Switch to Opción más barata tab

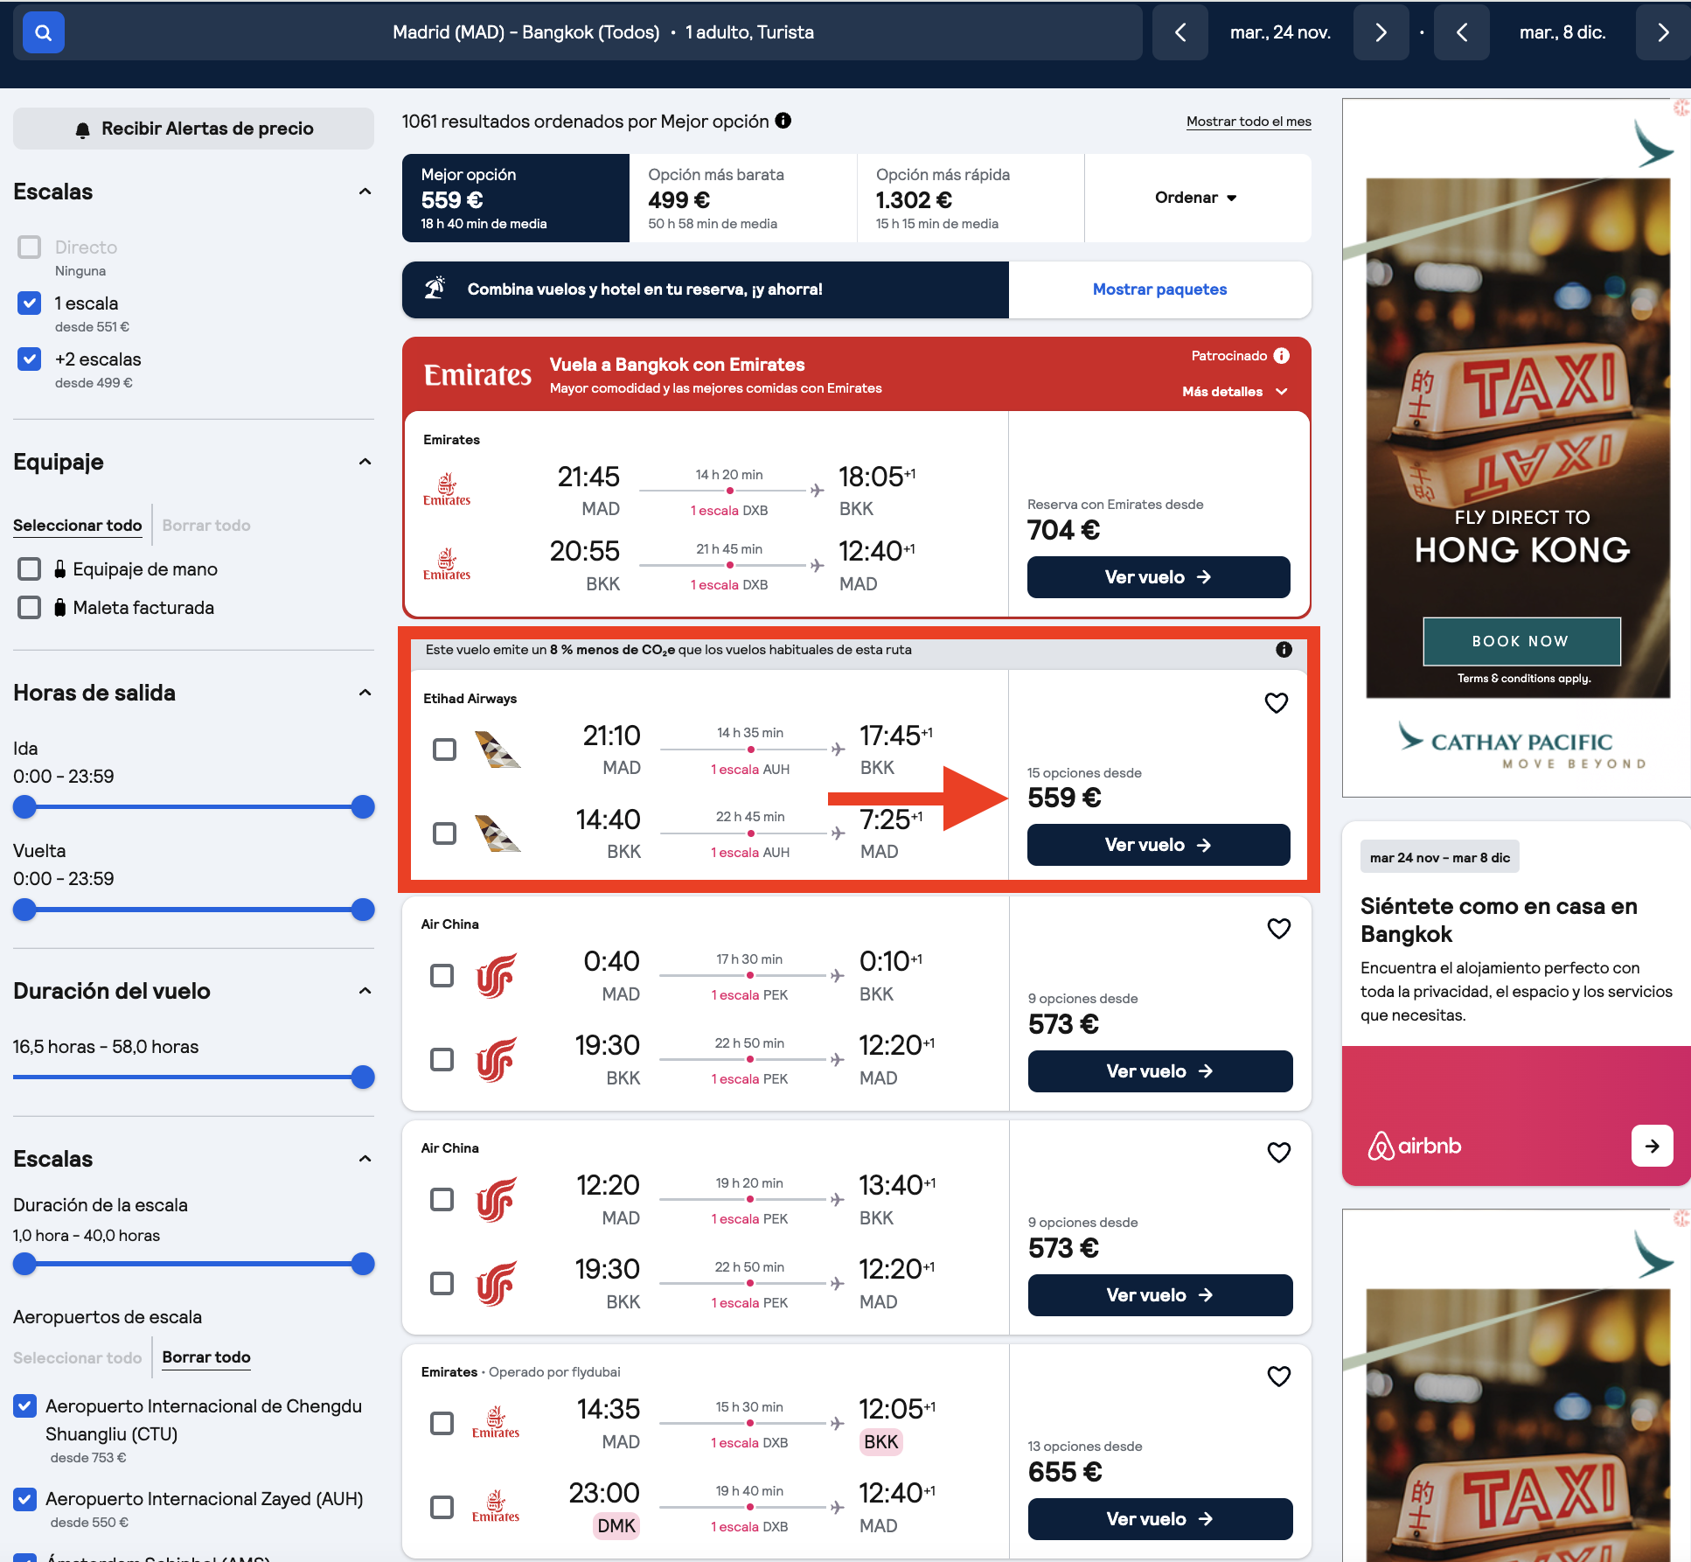coord(743,198)
